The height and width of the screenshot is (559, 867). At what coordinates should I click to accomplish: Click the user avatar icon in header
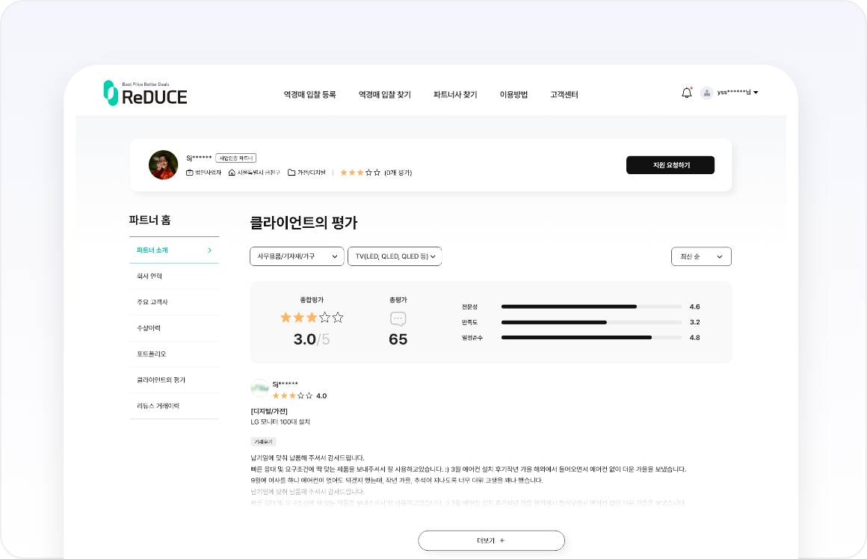click(706, 93)
